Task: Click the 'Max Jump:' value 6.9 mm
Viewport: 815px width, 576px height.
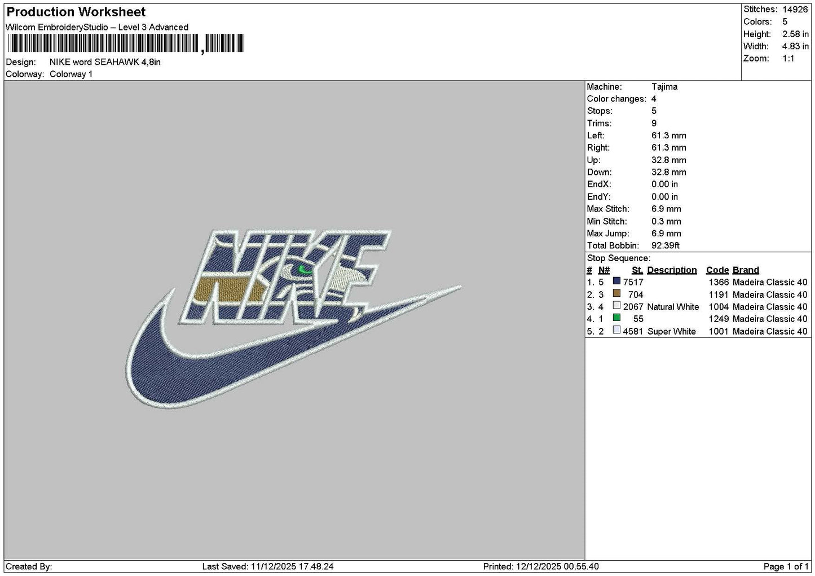Action: coord(667,234)
